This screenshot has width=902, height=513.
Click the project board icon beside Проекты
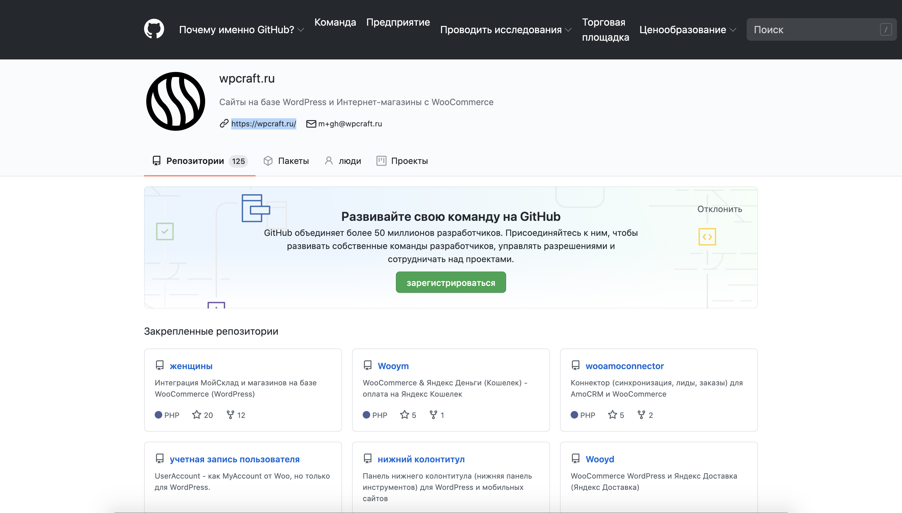tap(381, 161)
